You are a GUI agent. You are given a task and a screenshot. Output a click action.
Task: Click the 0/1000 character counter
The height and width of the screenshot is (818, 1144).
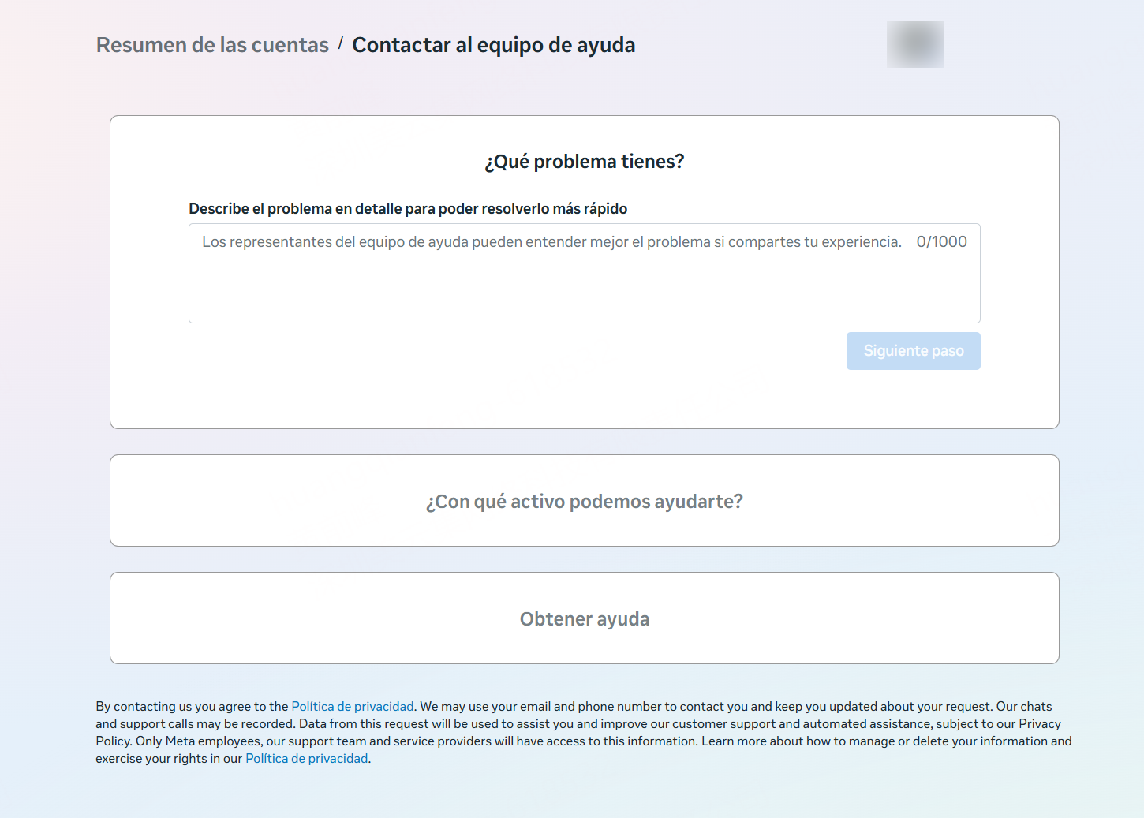tap(941, 242)
